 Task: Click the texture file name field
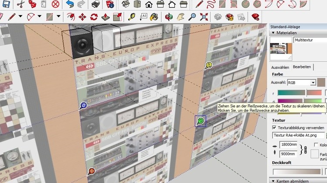point(298,135)
